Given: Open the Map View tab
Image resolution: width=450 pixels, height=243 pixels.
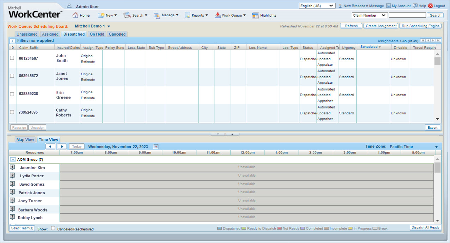Looking at the screenshot, I should (25, 140).
